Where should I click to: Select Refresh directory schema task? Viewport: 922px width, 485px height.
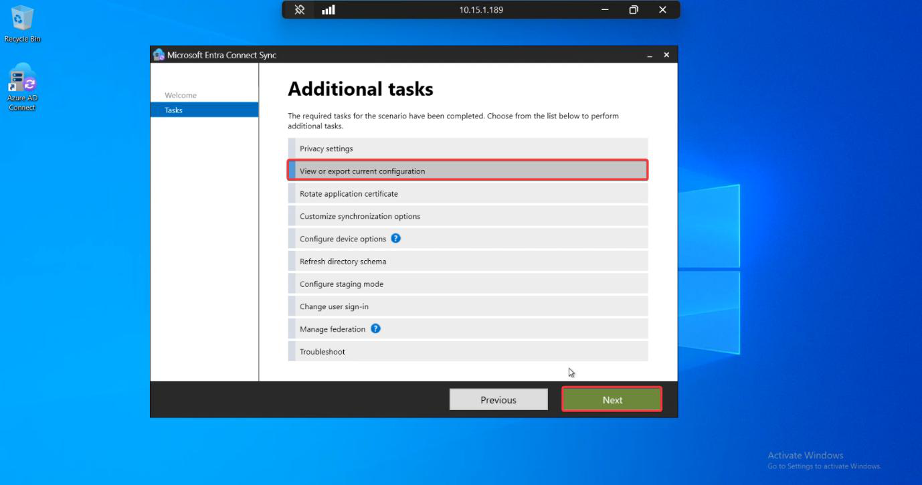click(x=468, y=261)
